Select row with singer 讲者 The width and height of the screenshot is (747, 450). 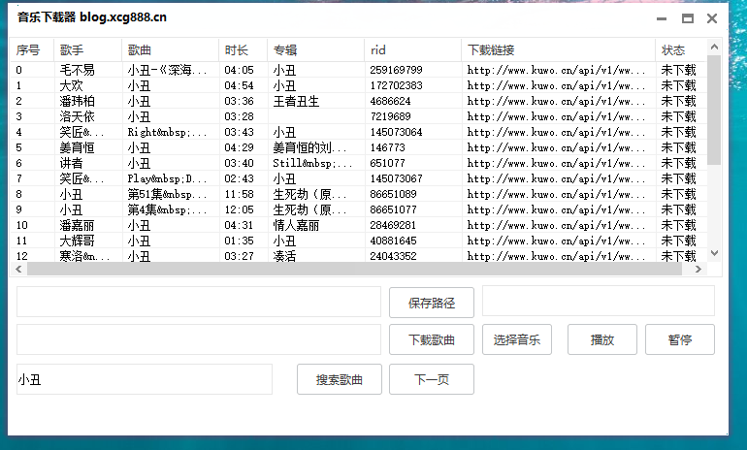coord(358,163)
